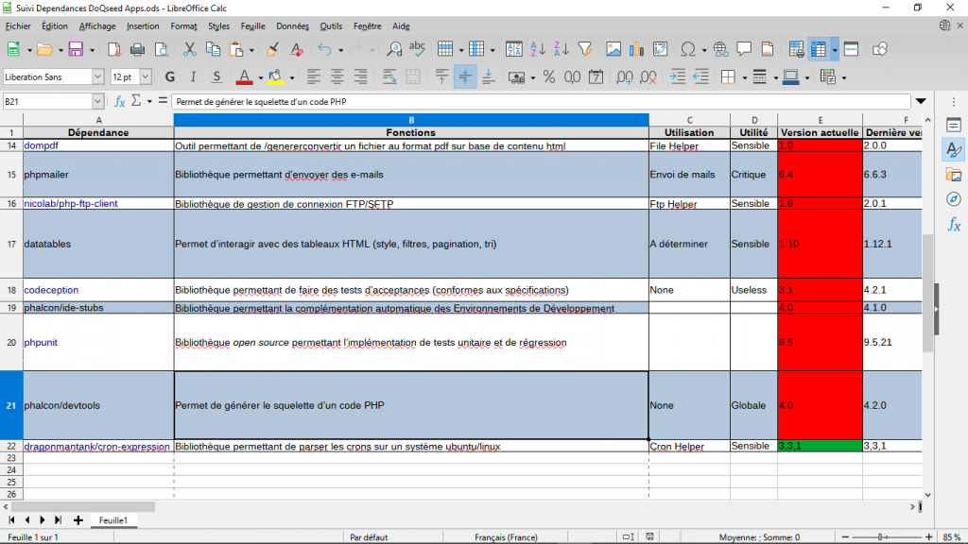968x544 pixels.
Task: Open a file with the Open icon
Action: (x=43, y=49)
